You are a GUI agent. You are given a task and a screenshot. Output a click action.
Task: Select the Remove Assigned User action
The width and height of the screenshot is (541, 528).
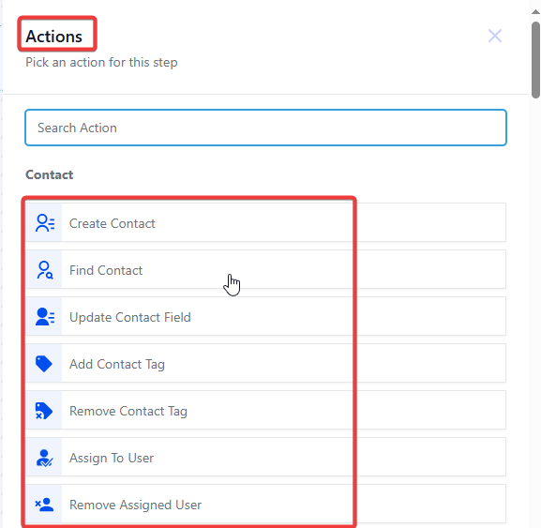coord(265,505)
